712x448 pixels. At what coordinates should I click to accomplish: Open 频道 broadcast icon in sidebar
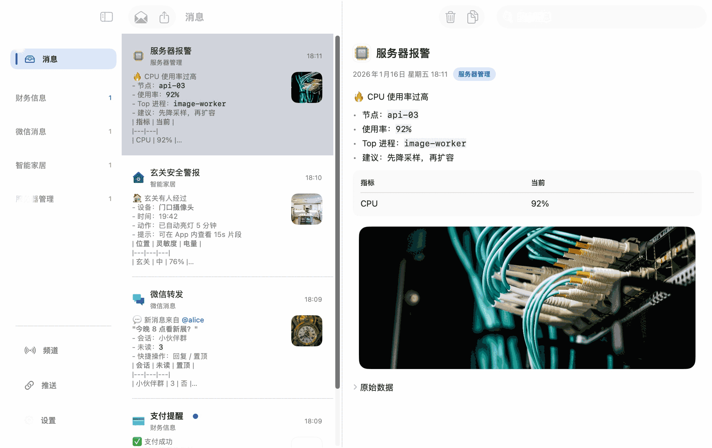tap(30, 350)
